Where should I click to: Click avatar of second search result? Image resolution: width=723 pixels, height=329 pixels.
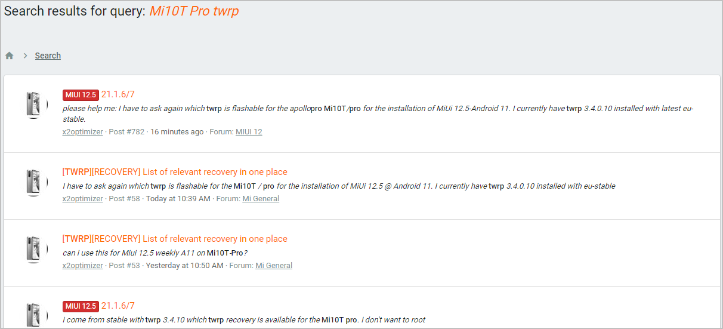(37, 182)
